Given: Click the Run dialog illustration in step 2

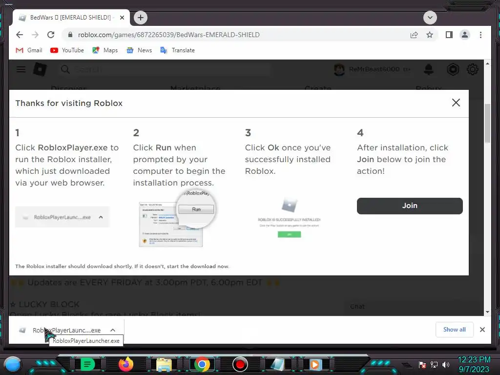Looking at the screenshot, I should [177, 218].
